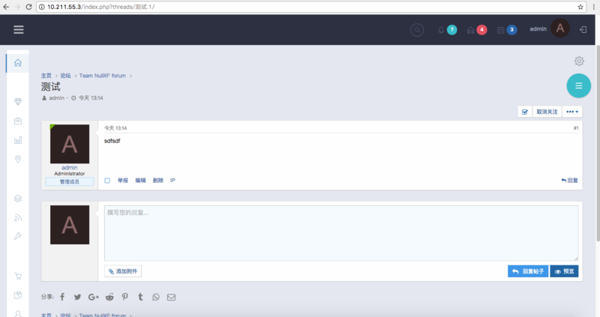Click into the reply message text area
Viewport: 600px width, 317px height.
[x=340, y=233]
